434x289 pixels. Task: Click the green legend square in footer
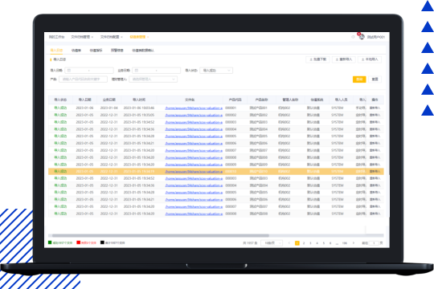tap(50, 242)
